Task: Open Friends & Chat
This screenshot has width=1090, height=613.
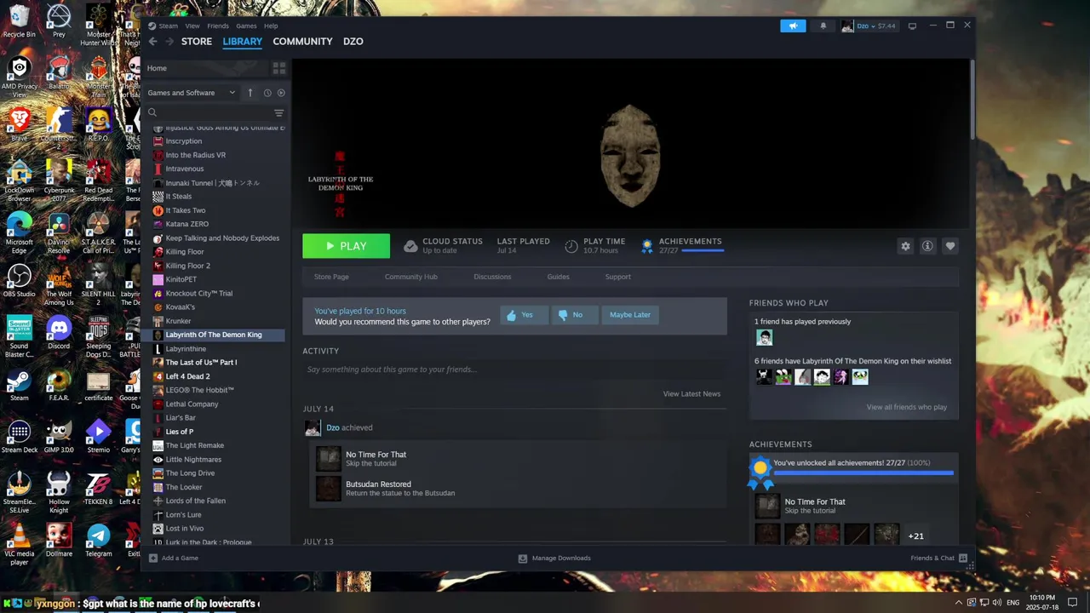Action: pyautogui.click(x=938, y=558)
